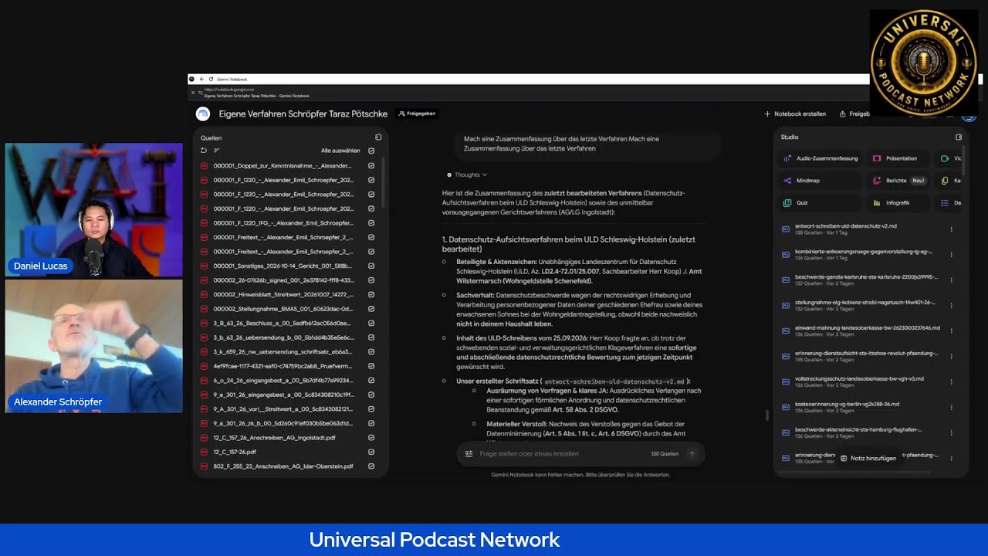Click the Frage stellen oder etwas erstellen field
The image size is (988, 556).
click(x=529, y=454)
